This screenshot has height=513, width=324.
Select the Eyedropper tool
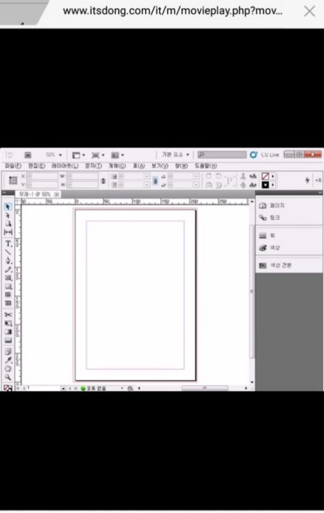click(x=8, y=360)
